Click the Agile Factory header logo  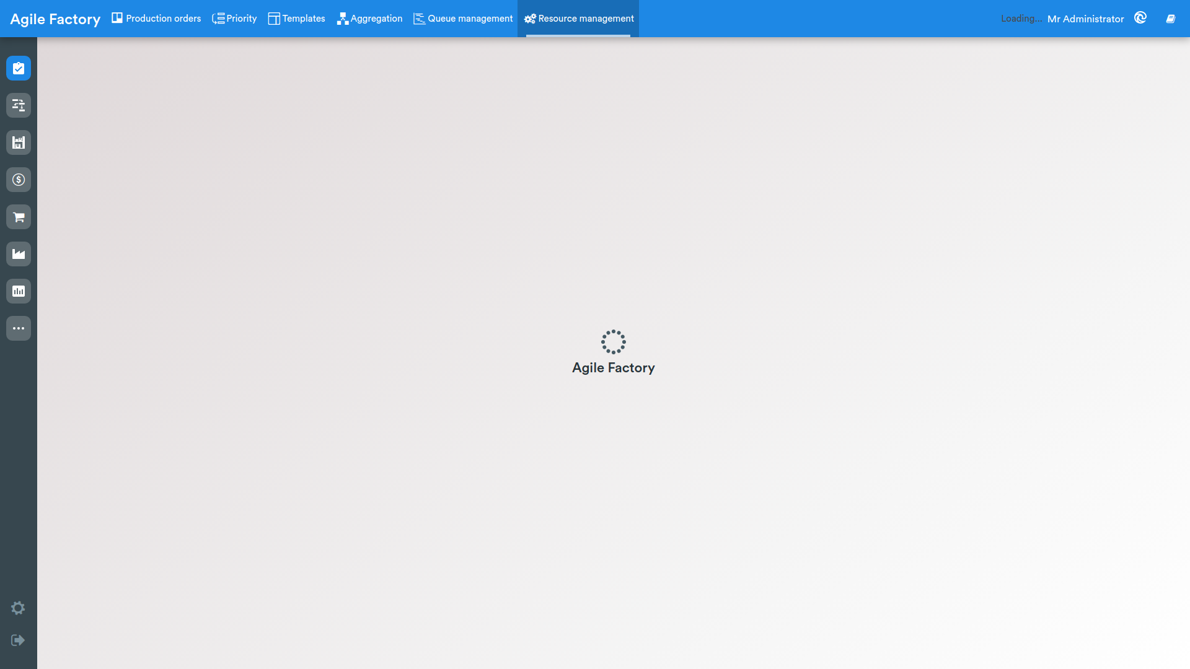click(55, 19)
